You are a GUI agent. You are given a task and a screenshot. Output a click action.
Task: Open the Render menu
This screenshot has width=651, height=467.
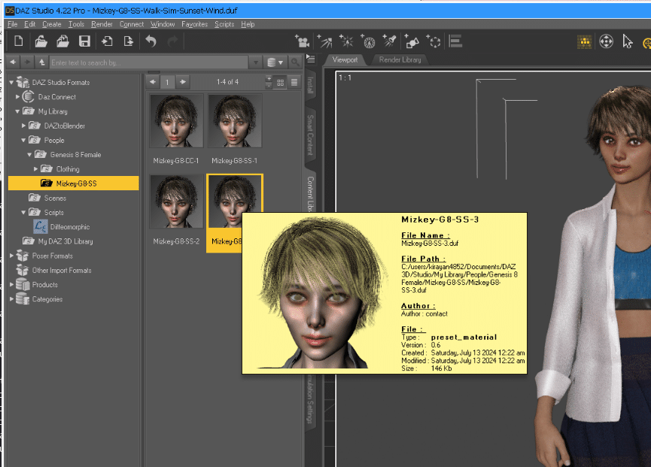click(102, 24)
